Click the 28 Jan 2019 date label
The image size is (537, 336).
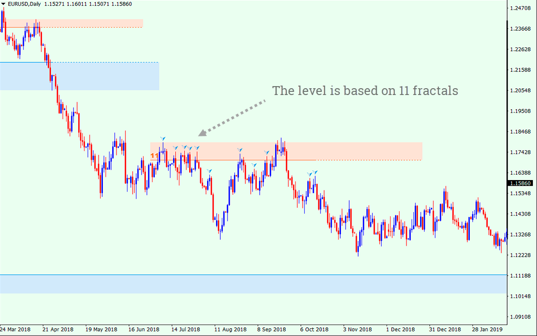(x=488, y=330)
